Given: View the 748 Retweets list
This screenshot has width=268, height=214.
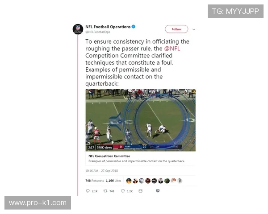Looking at the screenshot, I should point(95,181).
